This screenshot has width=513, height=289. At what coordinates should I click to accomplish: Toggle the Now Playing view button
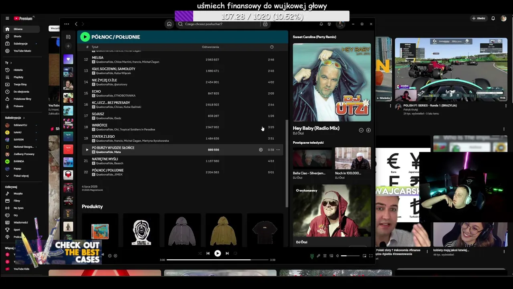[x=312, y=256]
